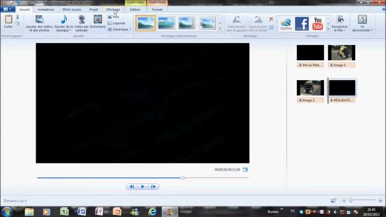
Task: Select first highlighted AutoMovie theme thumbnail
Action: tap(146, 23)
